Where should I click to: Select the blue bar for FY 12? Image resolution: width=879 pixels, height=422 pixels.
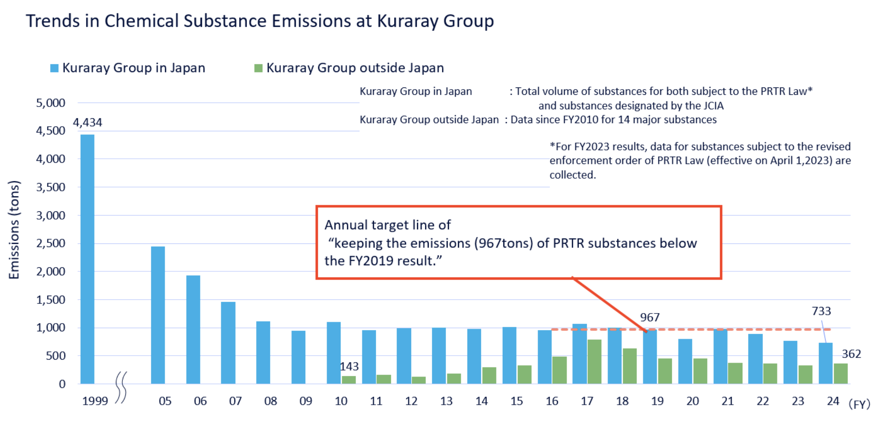point(404,356)
